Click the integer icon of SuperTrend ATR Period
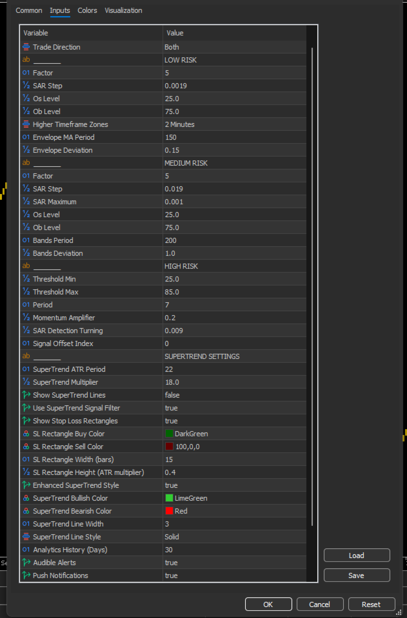This screenshot has width=407, height=618. [26, 369]
